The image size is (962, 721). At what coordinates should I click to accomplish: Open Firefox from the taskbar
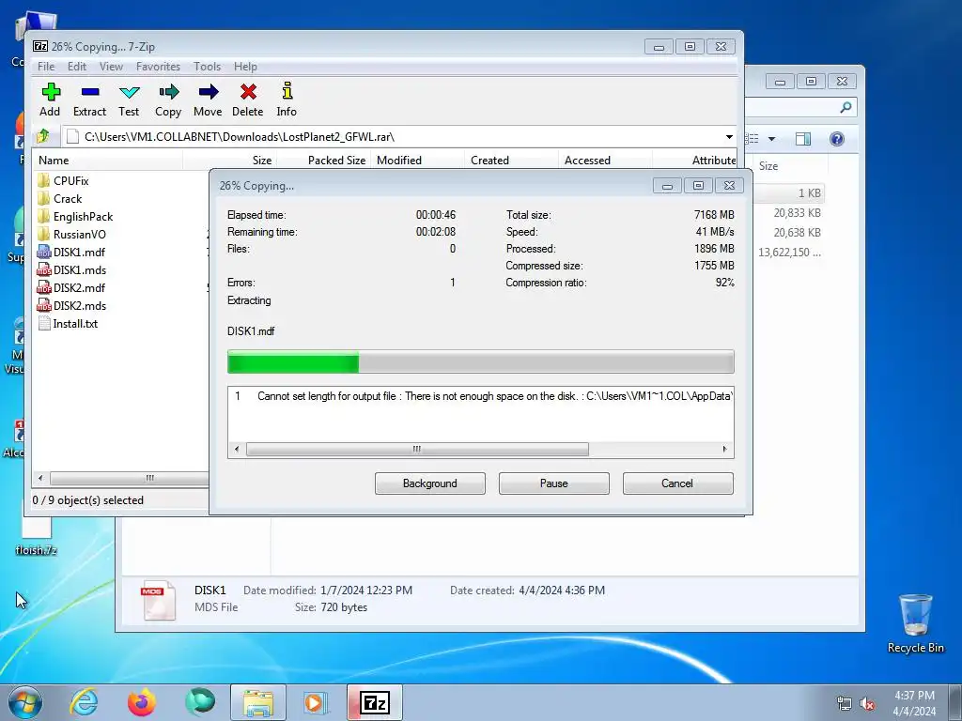142,702
